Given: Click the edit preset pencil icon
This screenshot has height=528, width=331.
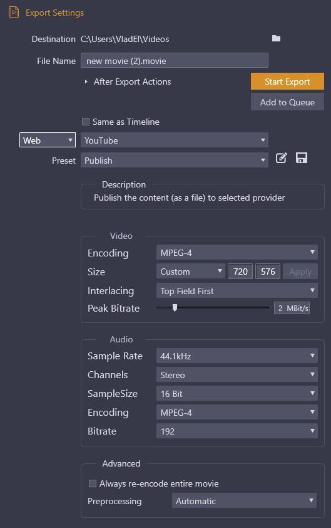Looking at the screenshot, I should point(282,158).
